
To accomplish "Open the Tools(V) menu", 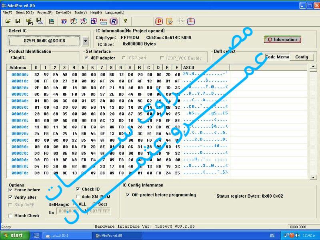I will click(81, 13).
